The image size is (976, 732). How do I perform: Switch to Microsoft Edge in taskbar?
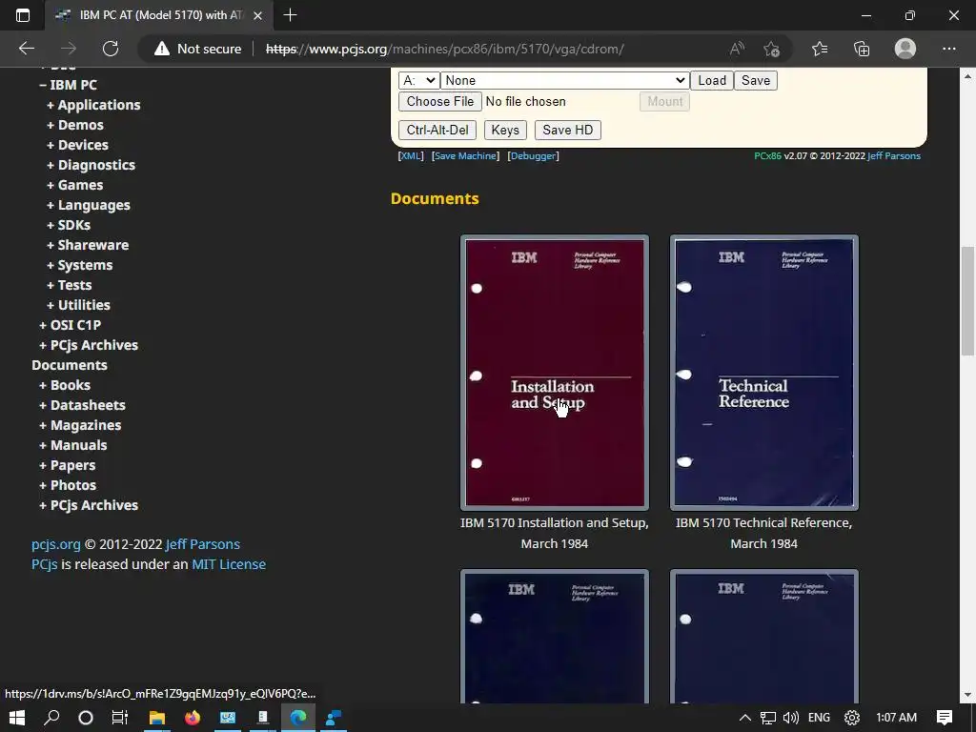point(298,718)
